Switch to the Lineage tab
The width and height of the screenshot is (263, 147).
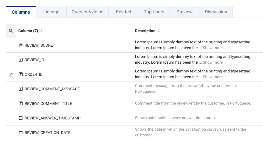pos(51,12)
